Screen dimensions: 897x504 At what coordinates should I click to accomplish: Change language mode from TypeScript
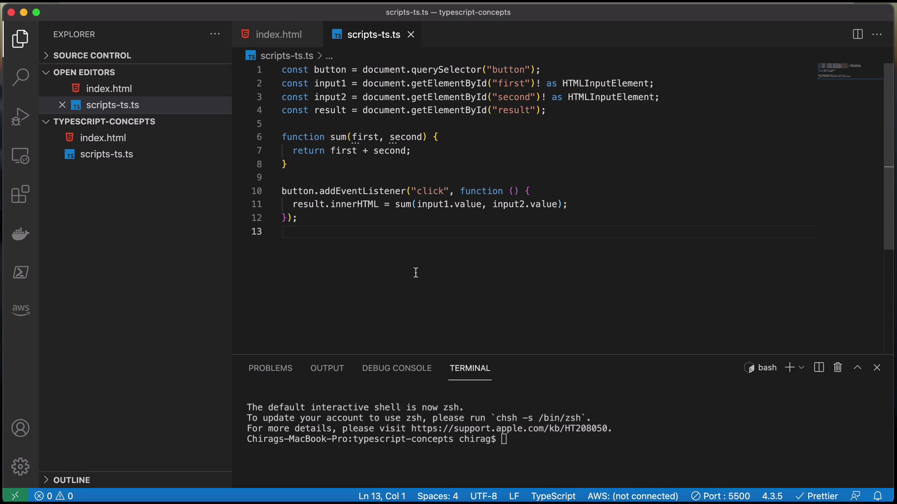(x=553, y=496)
